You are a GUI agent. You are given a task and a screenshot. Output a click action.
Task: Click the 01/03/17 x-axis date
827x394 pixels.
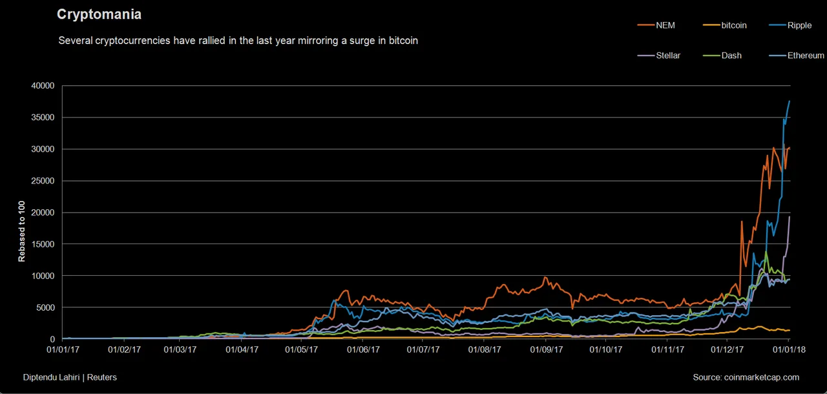182,349
